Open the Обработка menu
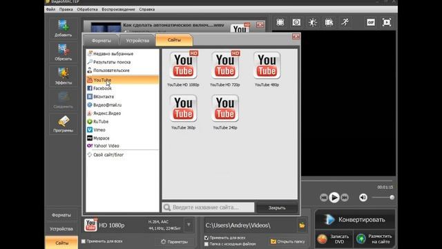 [88, 9]
